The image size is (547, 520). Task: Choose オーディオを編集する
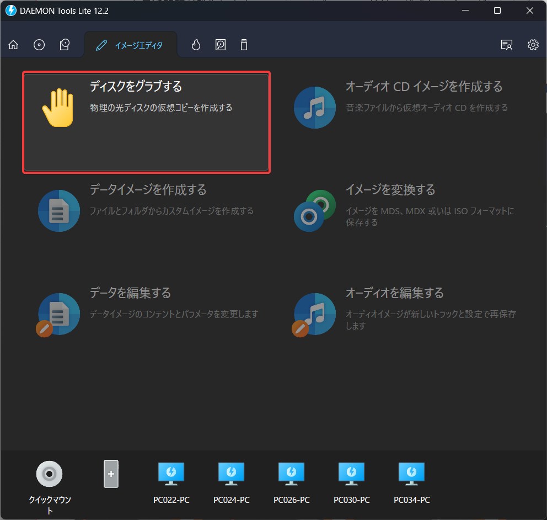(395, 293)
